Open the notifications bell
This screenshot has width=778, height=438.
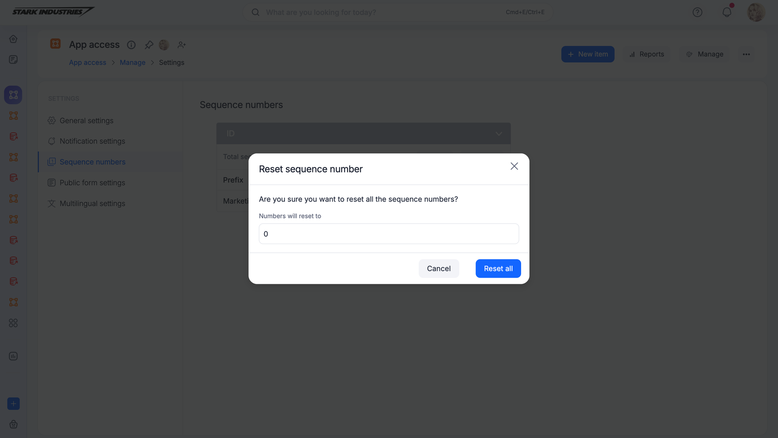(726, 12)
